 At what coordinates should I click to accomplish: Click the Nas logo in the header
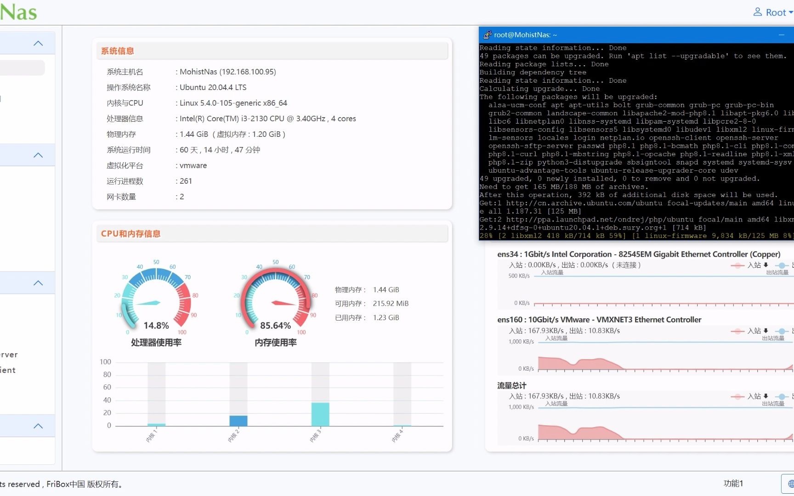tap(18, 12)
